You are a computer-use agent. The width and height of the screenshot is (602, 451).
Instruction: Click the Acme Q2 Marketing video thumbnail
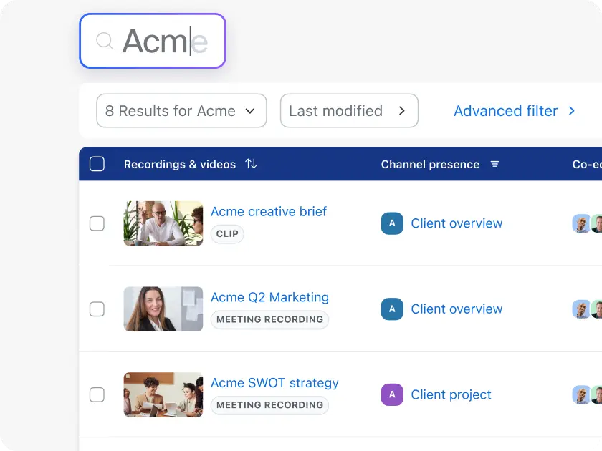pyautogui.click(x=163, y=309)
